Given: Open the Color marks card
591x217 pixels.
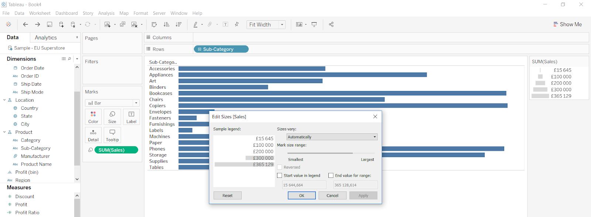Looking at the screenshot, I should [93, 117].
